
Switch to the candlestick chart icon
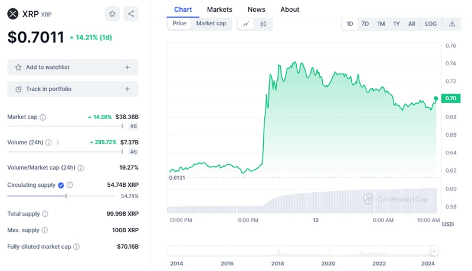(263, 24)
